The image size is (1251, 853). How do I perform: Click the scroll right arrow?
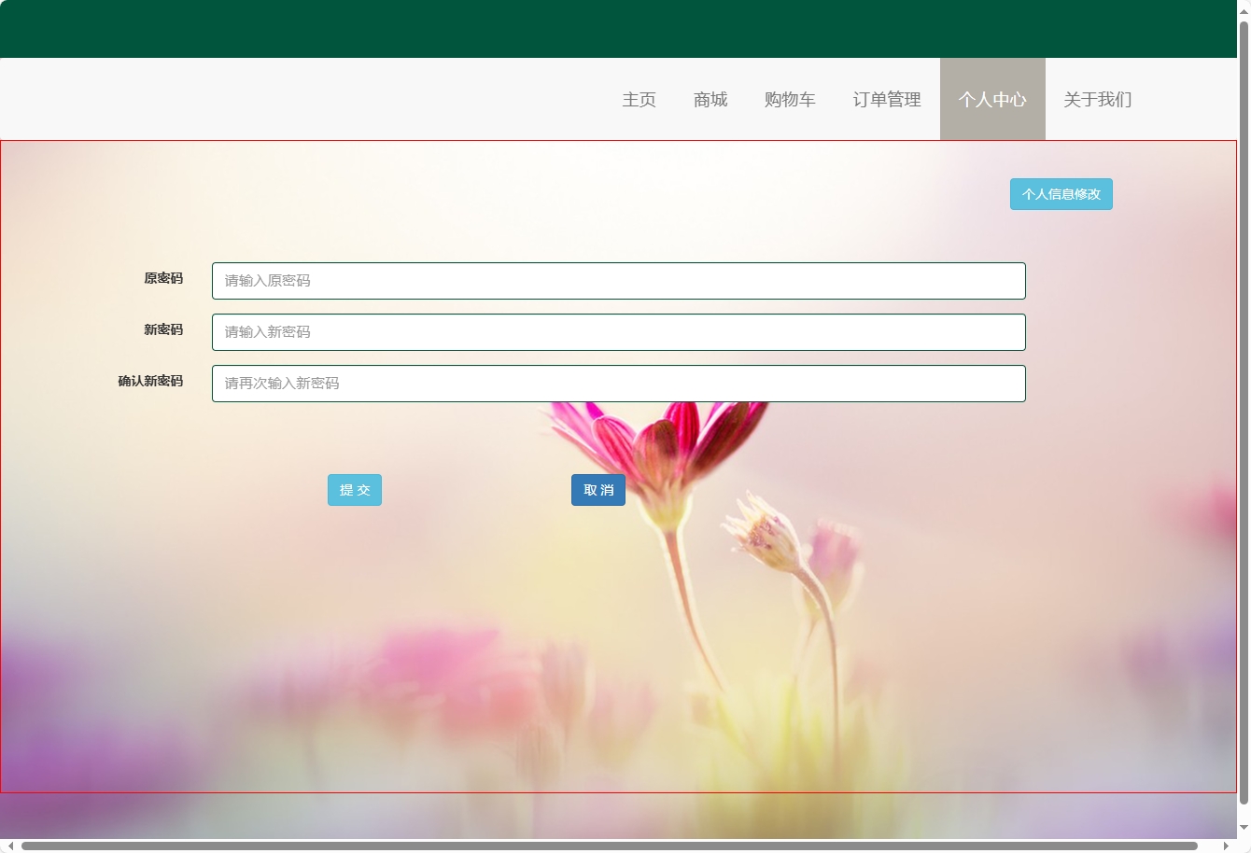coord(1226,846)
